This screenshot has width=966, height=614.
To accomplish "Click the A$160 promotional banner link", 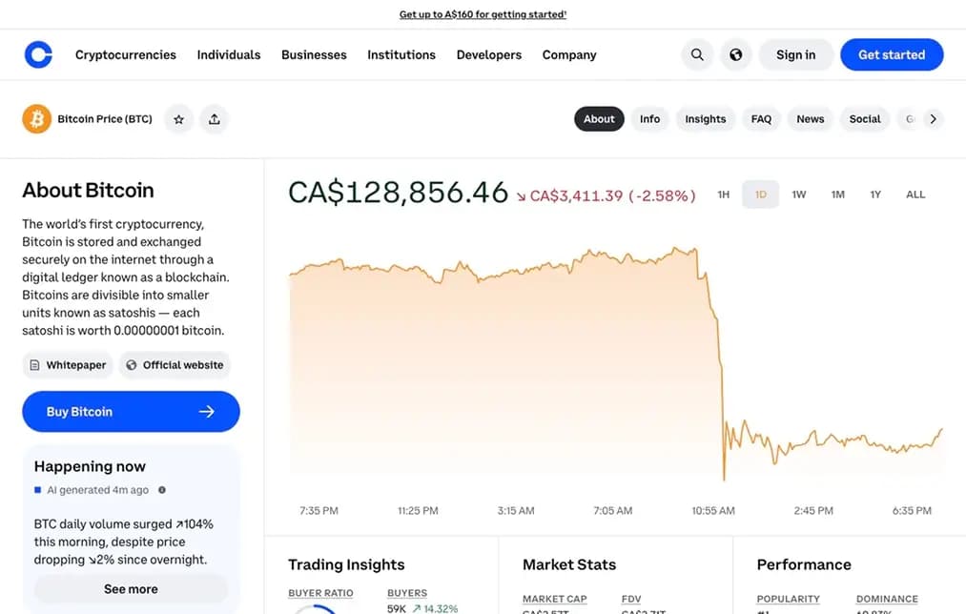I will click(483, 14).
